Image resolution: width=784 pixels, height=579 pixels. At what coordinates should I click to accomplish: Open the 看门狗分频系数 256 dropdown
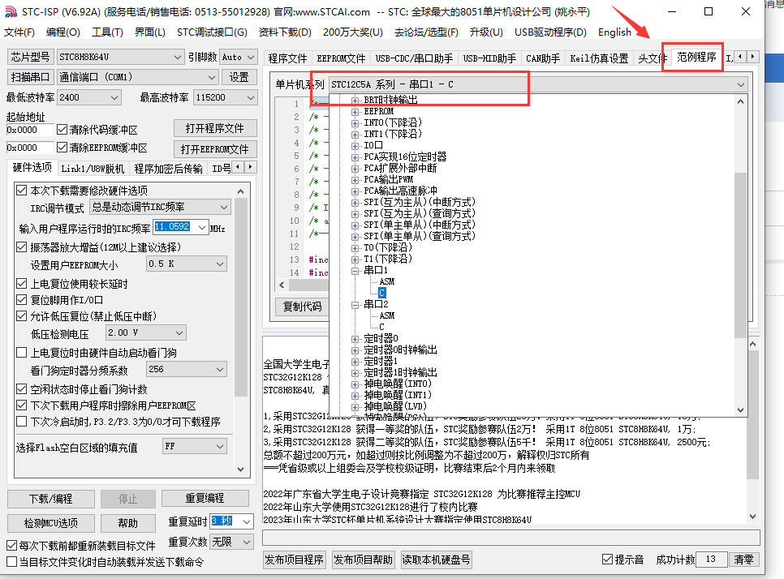[220, 370]
